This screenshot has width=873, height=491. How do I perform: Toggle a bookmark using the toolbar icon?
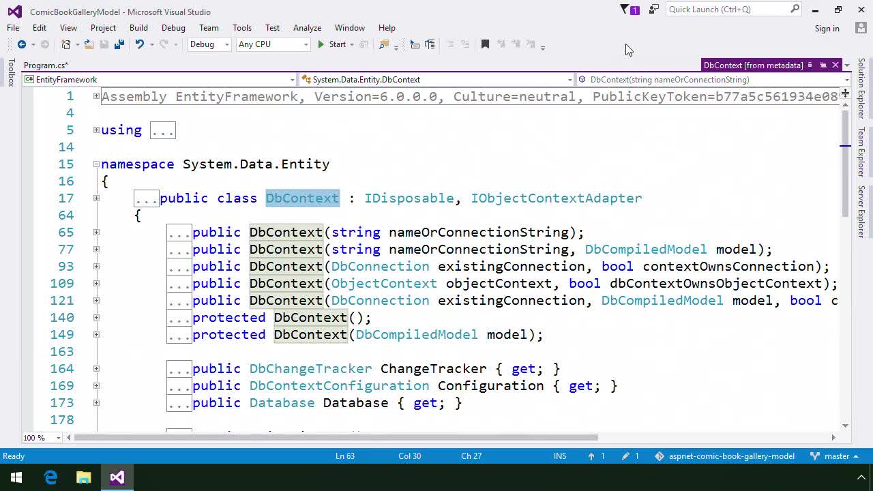484,45
